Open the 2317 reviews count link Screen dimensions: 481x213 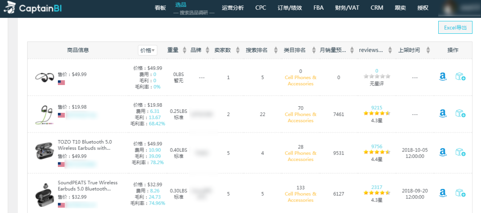377,187
